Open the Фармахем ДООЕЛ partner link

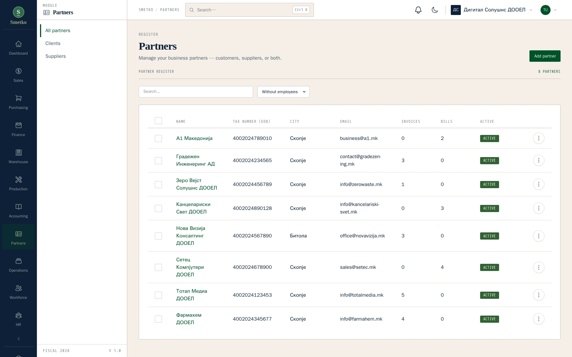[189, 319]
